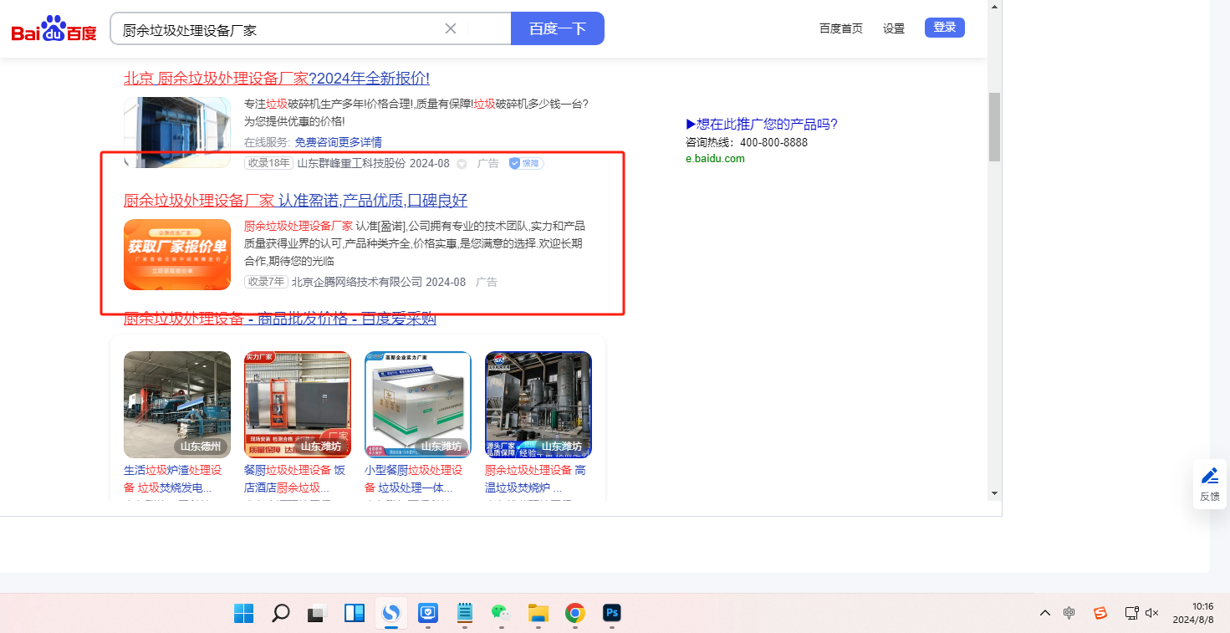Click the 小型餐厨垃圾处理设备 product thumbnail
The image size is (1230, 633).
[417, 405]
